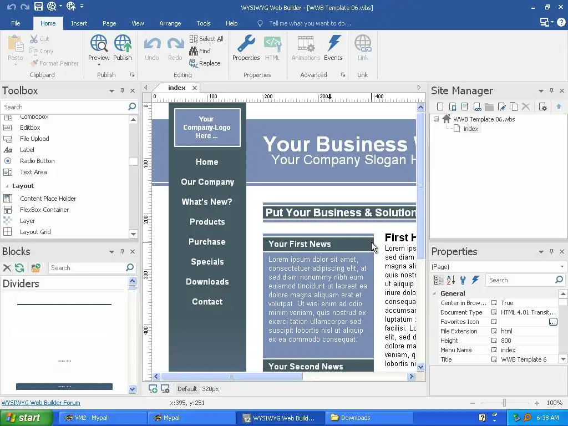Switch to the Tools ribbon tab

[x=203, y=23]
